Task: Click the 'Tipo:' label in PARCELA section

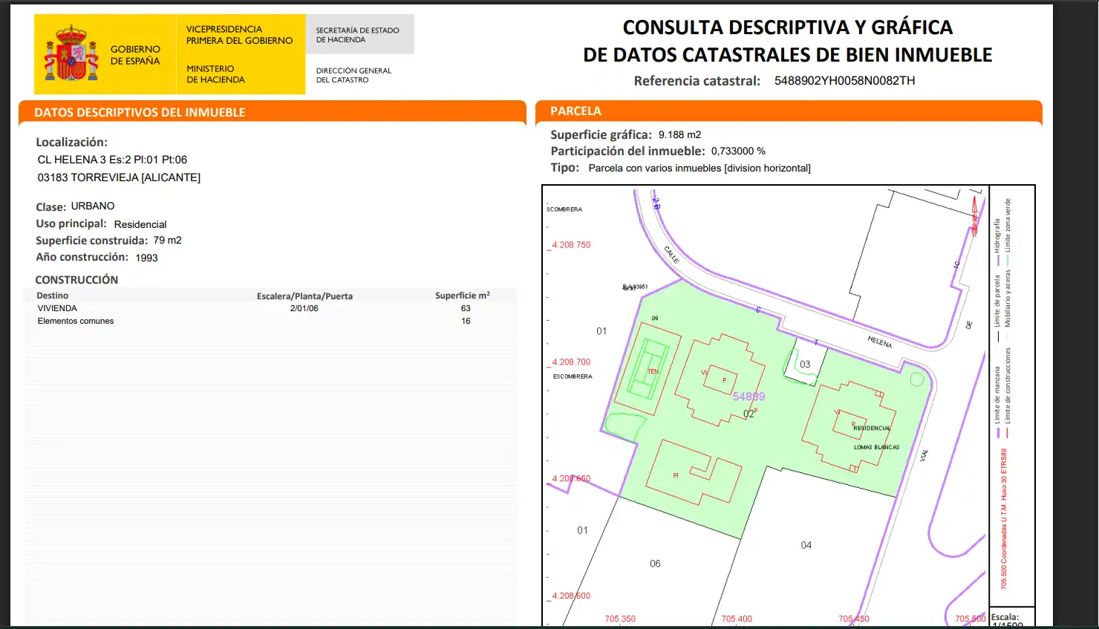Action: (x=564, y=168)
